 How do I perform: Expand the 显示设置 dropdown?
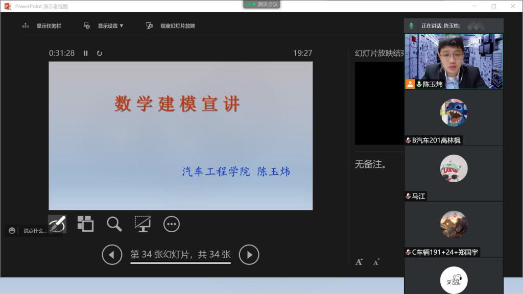pyautogui.click(x=105, y=26)
